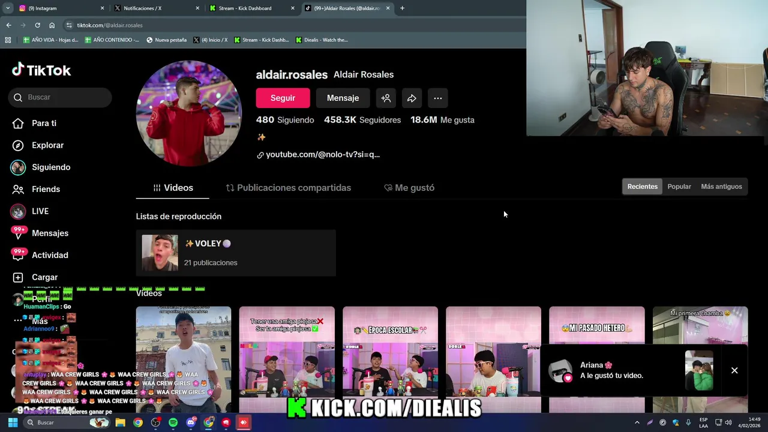Close the Ariana like notification

734,370
